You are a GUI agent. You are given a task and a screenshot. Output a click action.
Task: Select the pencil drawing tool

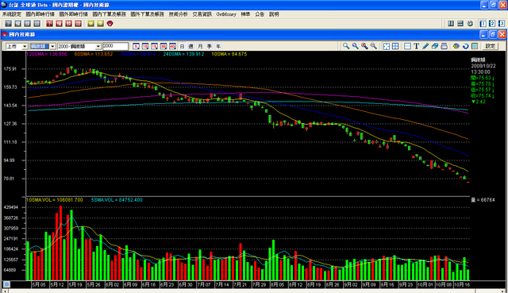pyautogui.click(x=425, y=46)
